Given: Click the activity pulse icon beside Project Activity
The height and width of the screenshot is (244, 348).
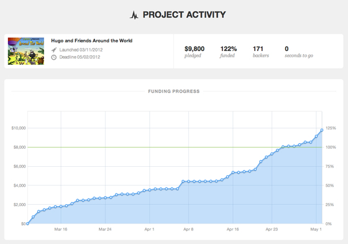Looking at the screenshot, I should (134, 15).
